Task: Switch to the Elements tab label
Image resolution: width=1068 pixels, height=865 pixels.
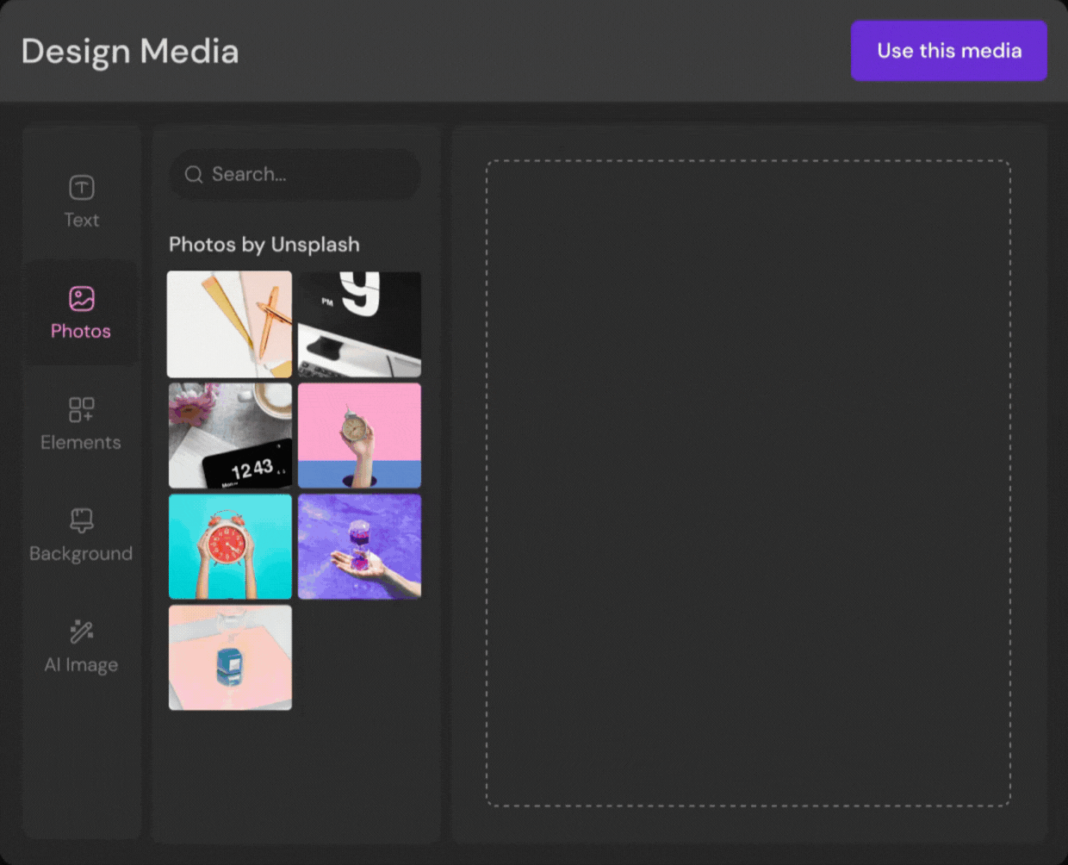Action: coord(81,443)
